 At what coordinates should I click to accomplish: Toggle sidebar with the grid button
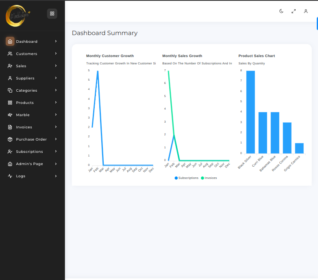click(52, 13)
